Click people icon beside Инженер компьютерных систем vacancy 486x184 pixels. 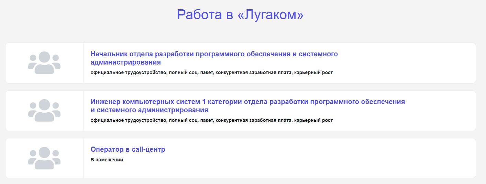(x=44, y=111)
